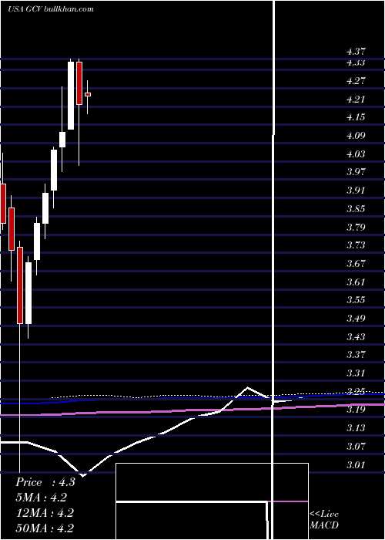The width and height of the screenshot is (385, 540).
Task: Click the 3.97 price axis label
Action: tap(356, 172)
